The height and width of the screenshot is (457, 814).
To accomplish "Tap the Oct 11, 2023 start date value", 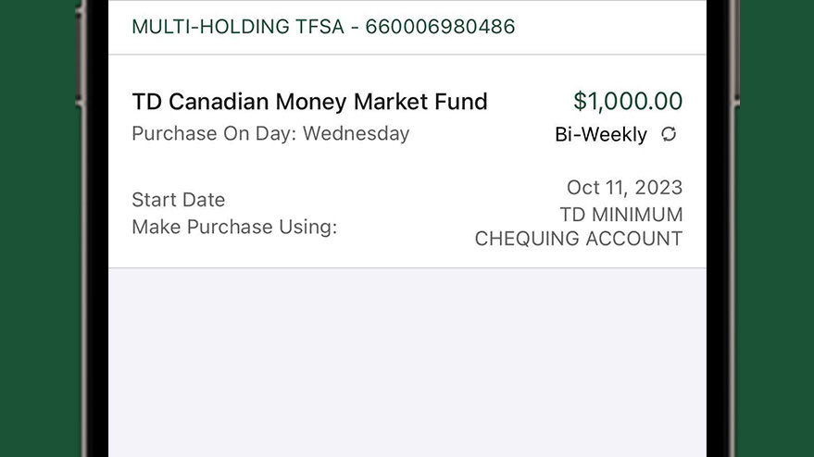I will [624, 188].
